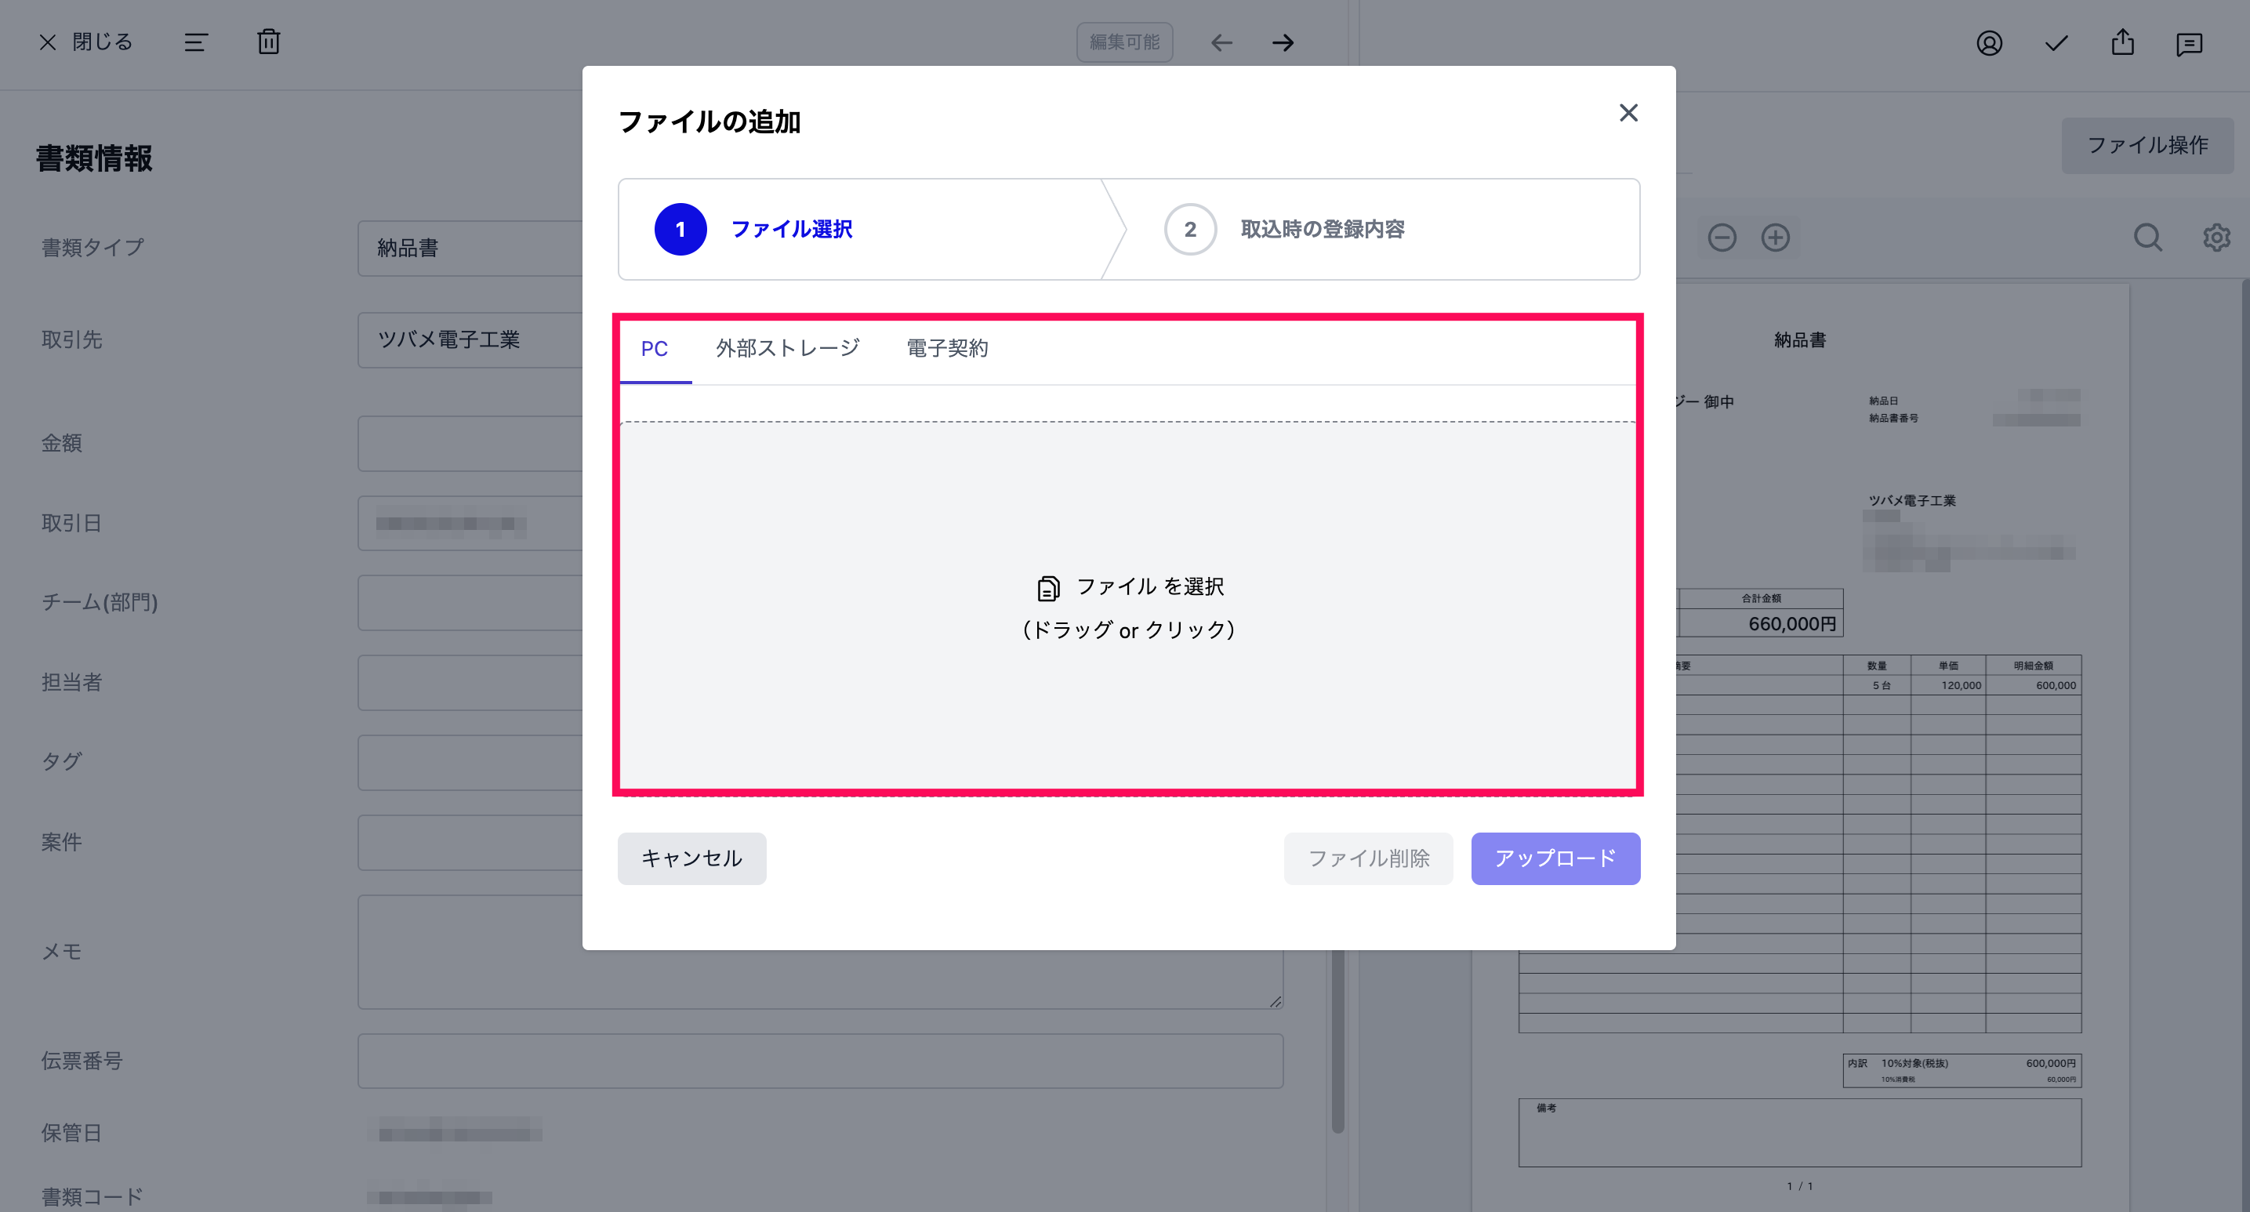
Task: Click the 伝票番号 input field
Action: 820,1061
